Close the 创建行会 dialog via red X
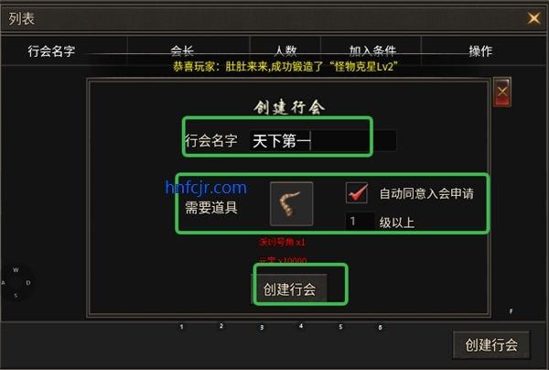Viewport: 549px width, 370px height. pos(502,92)
